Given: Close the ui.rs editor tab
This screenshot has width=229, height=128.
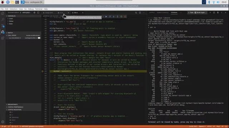Looking at the screenshot, I should click(68, 13).
